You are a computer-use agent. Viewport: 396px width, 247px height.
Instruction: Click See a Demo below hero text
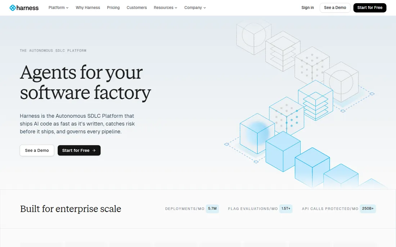point(37,150)
